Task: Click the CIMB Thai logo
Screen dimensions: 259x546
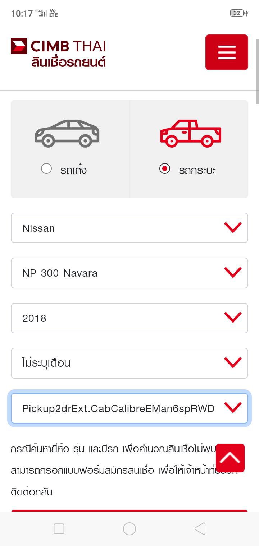Action: click(58, 47)
